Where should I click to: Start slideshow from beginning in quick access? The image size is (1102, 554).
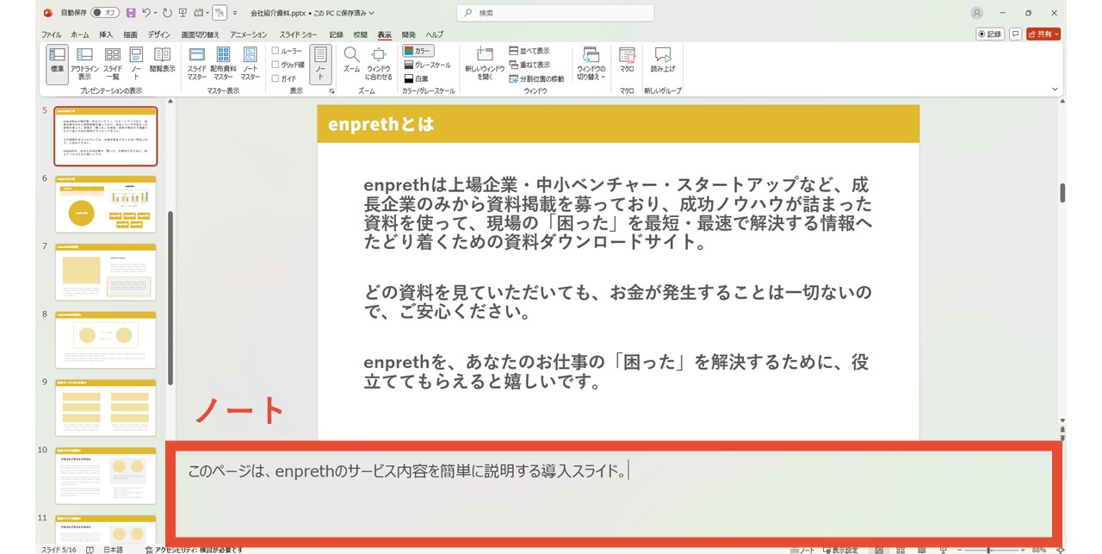click(x=184, y=13)
